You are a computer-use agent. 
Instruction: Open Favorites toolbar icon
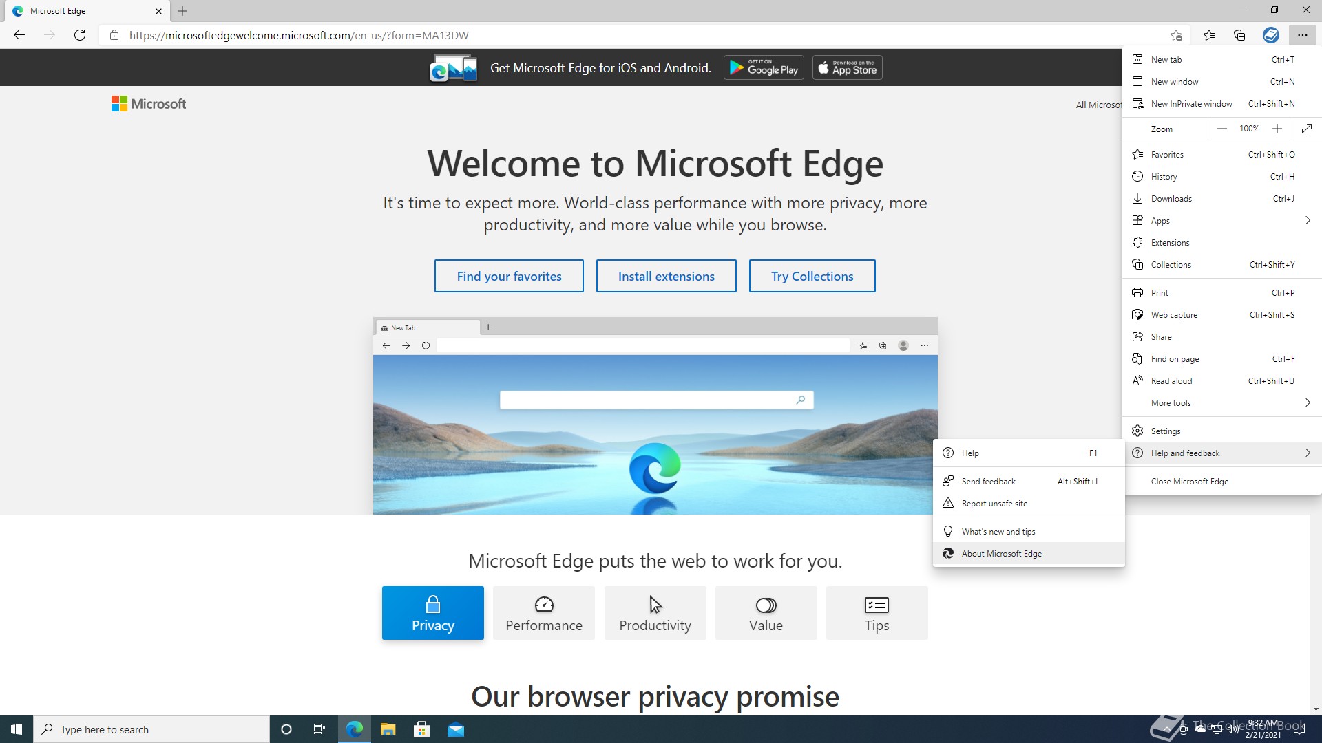tap(1209, 35)
